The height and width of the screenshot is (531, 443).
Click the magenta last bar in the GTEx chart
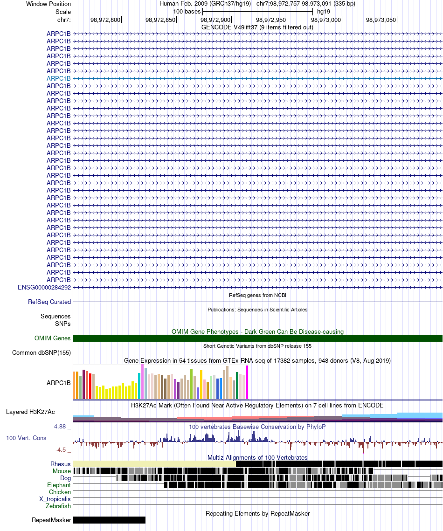click(x=247, y=382)
